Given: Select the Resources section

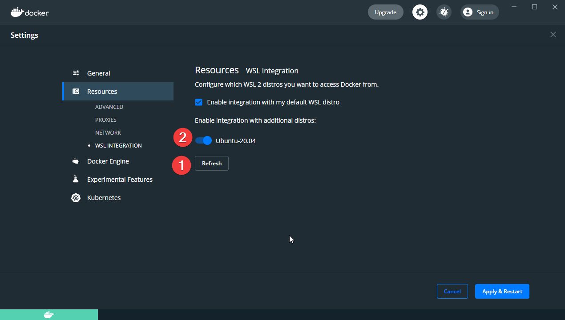Looking at the screenshot, I should 118,91.
